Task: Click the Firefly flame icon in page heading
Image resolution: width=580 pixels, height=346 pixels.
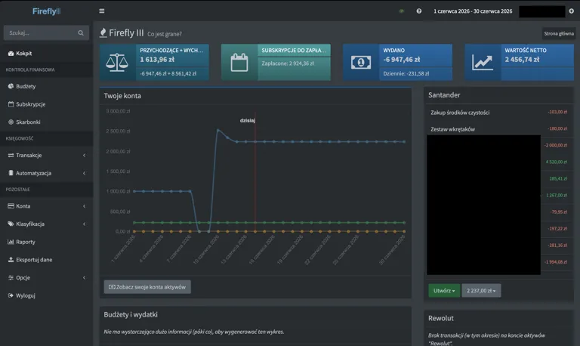Action: (103, 32)
